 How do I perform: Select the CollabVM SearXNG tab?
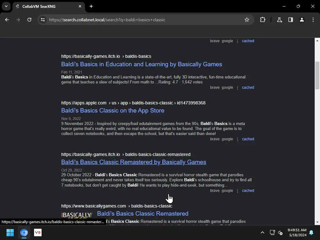(x=48, y=6)
